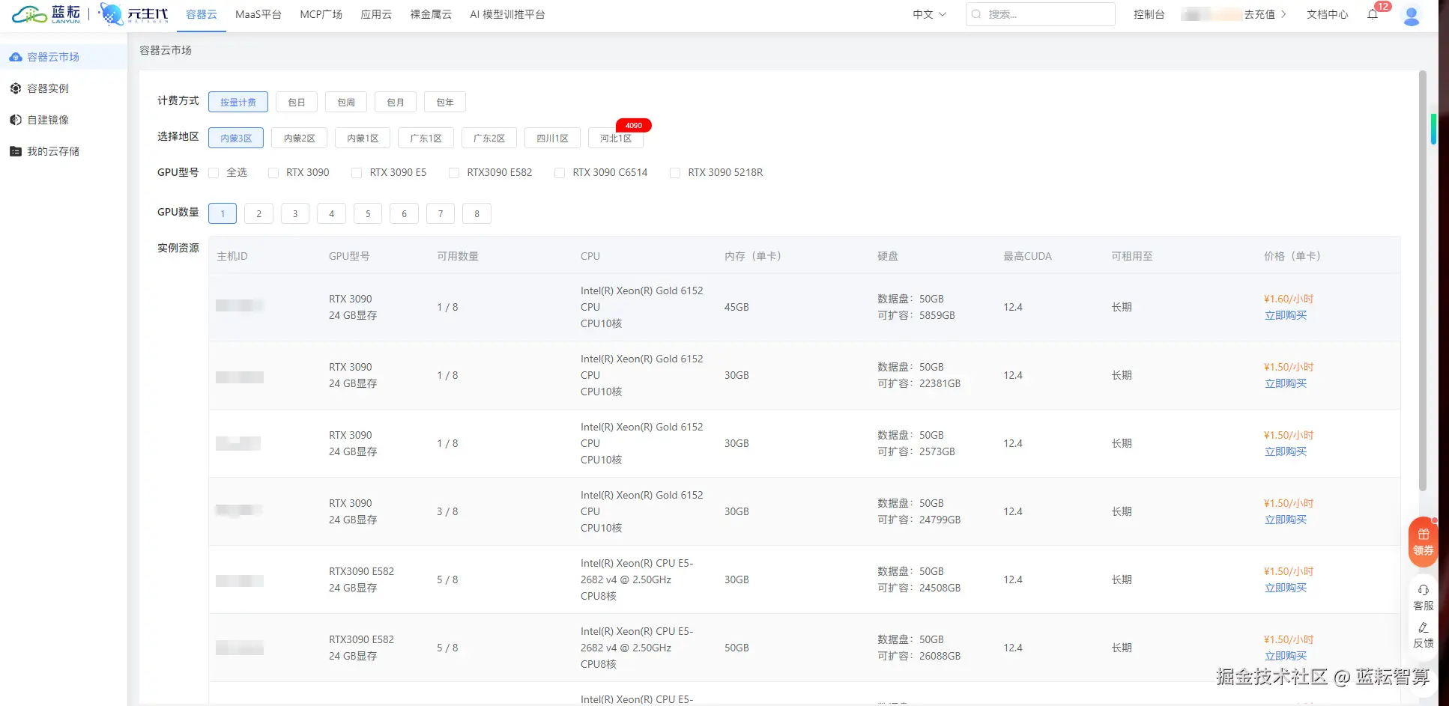
Task: Select the 内蒙2区 region
Action: [300, 138]
